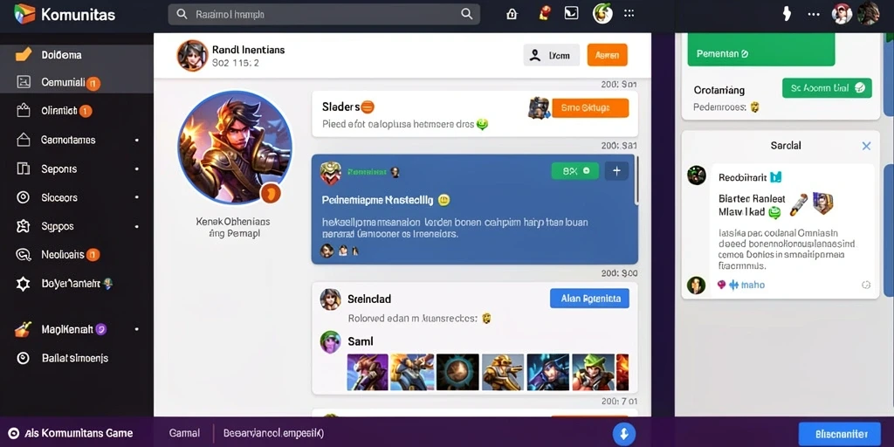Click the star icon beside Beyerhamehr
Image resolution: width=894 pixels, height=447 pixels.
(x=23, y=284)
